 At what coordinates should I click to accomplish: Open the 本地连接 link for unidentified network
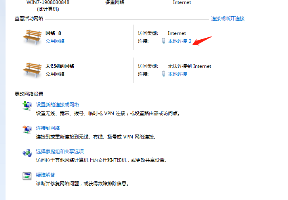(177, 74)
